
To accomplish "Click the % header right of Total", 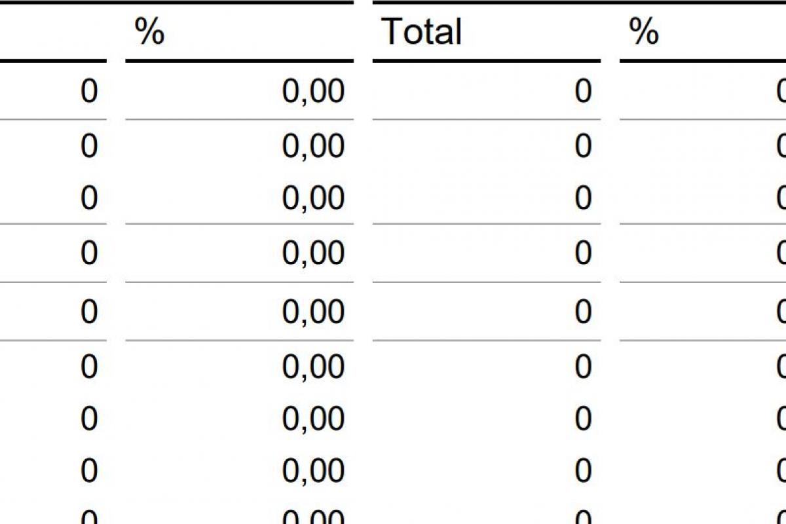I will tap(643, 31).
